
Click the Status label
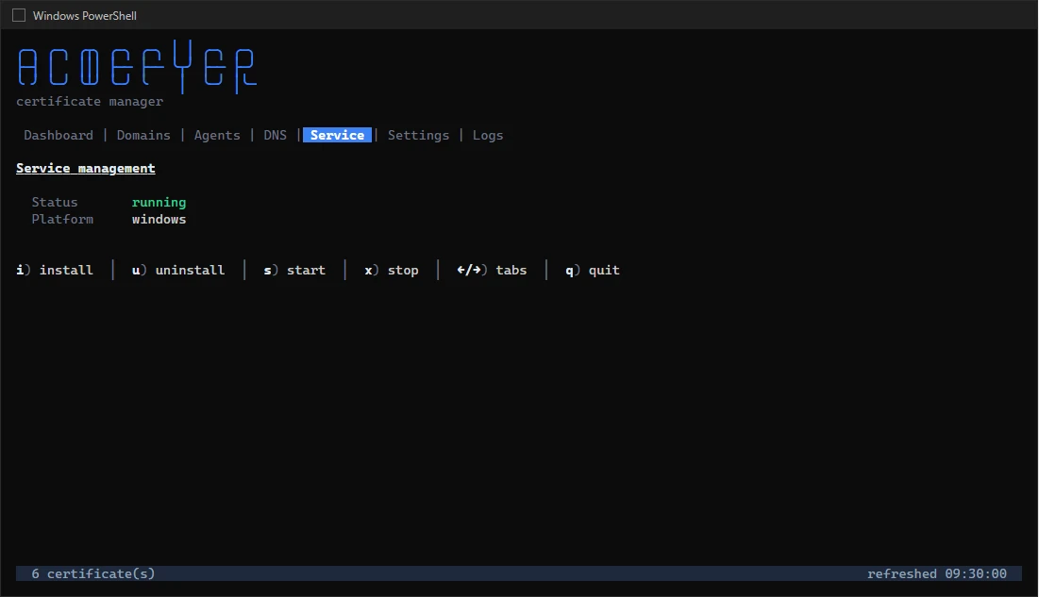(55, 202)
